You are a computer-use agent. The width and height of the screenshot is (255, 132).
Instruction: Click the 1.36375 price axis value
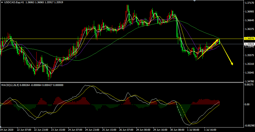click(249, 29)
